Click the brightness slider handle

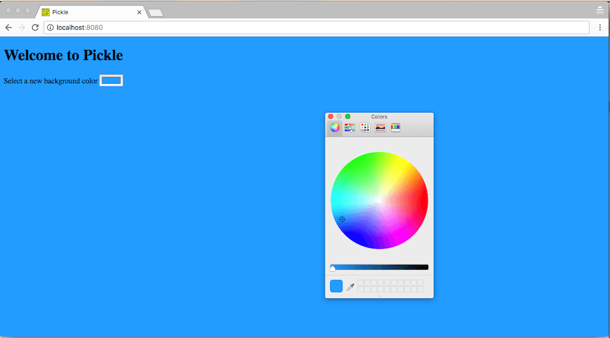332,268
